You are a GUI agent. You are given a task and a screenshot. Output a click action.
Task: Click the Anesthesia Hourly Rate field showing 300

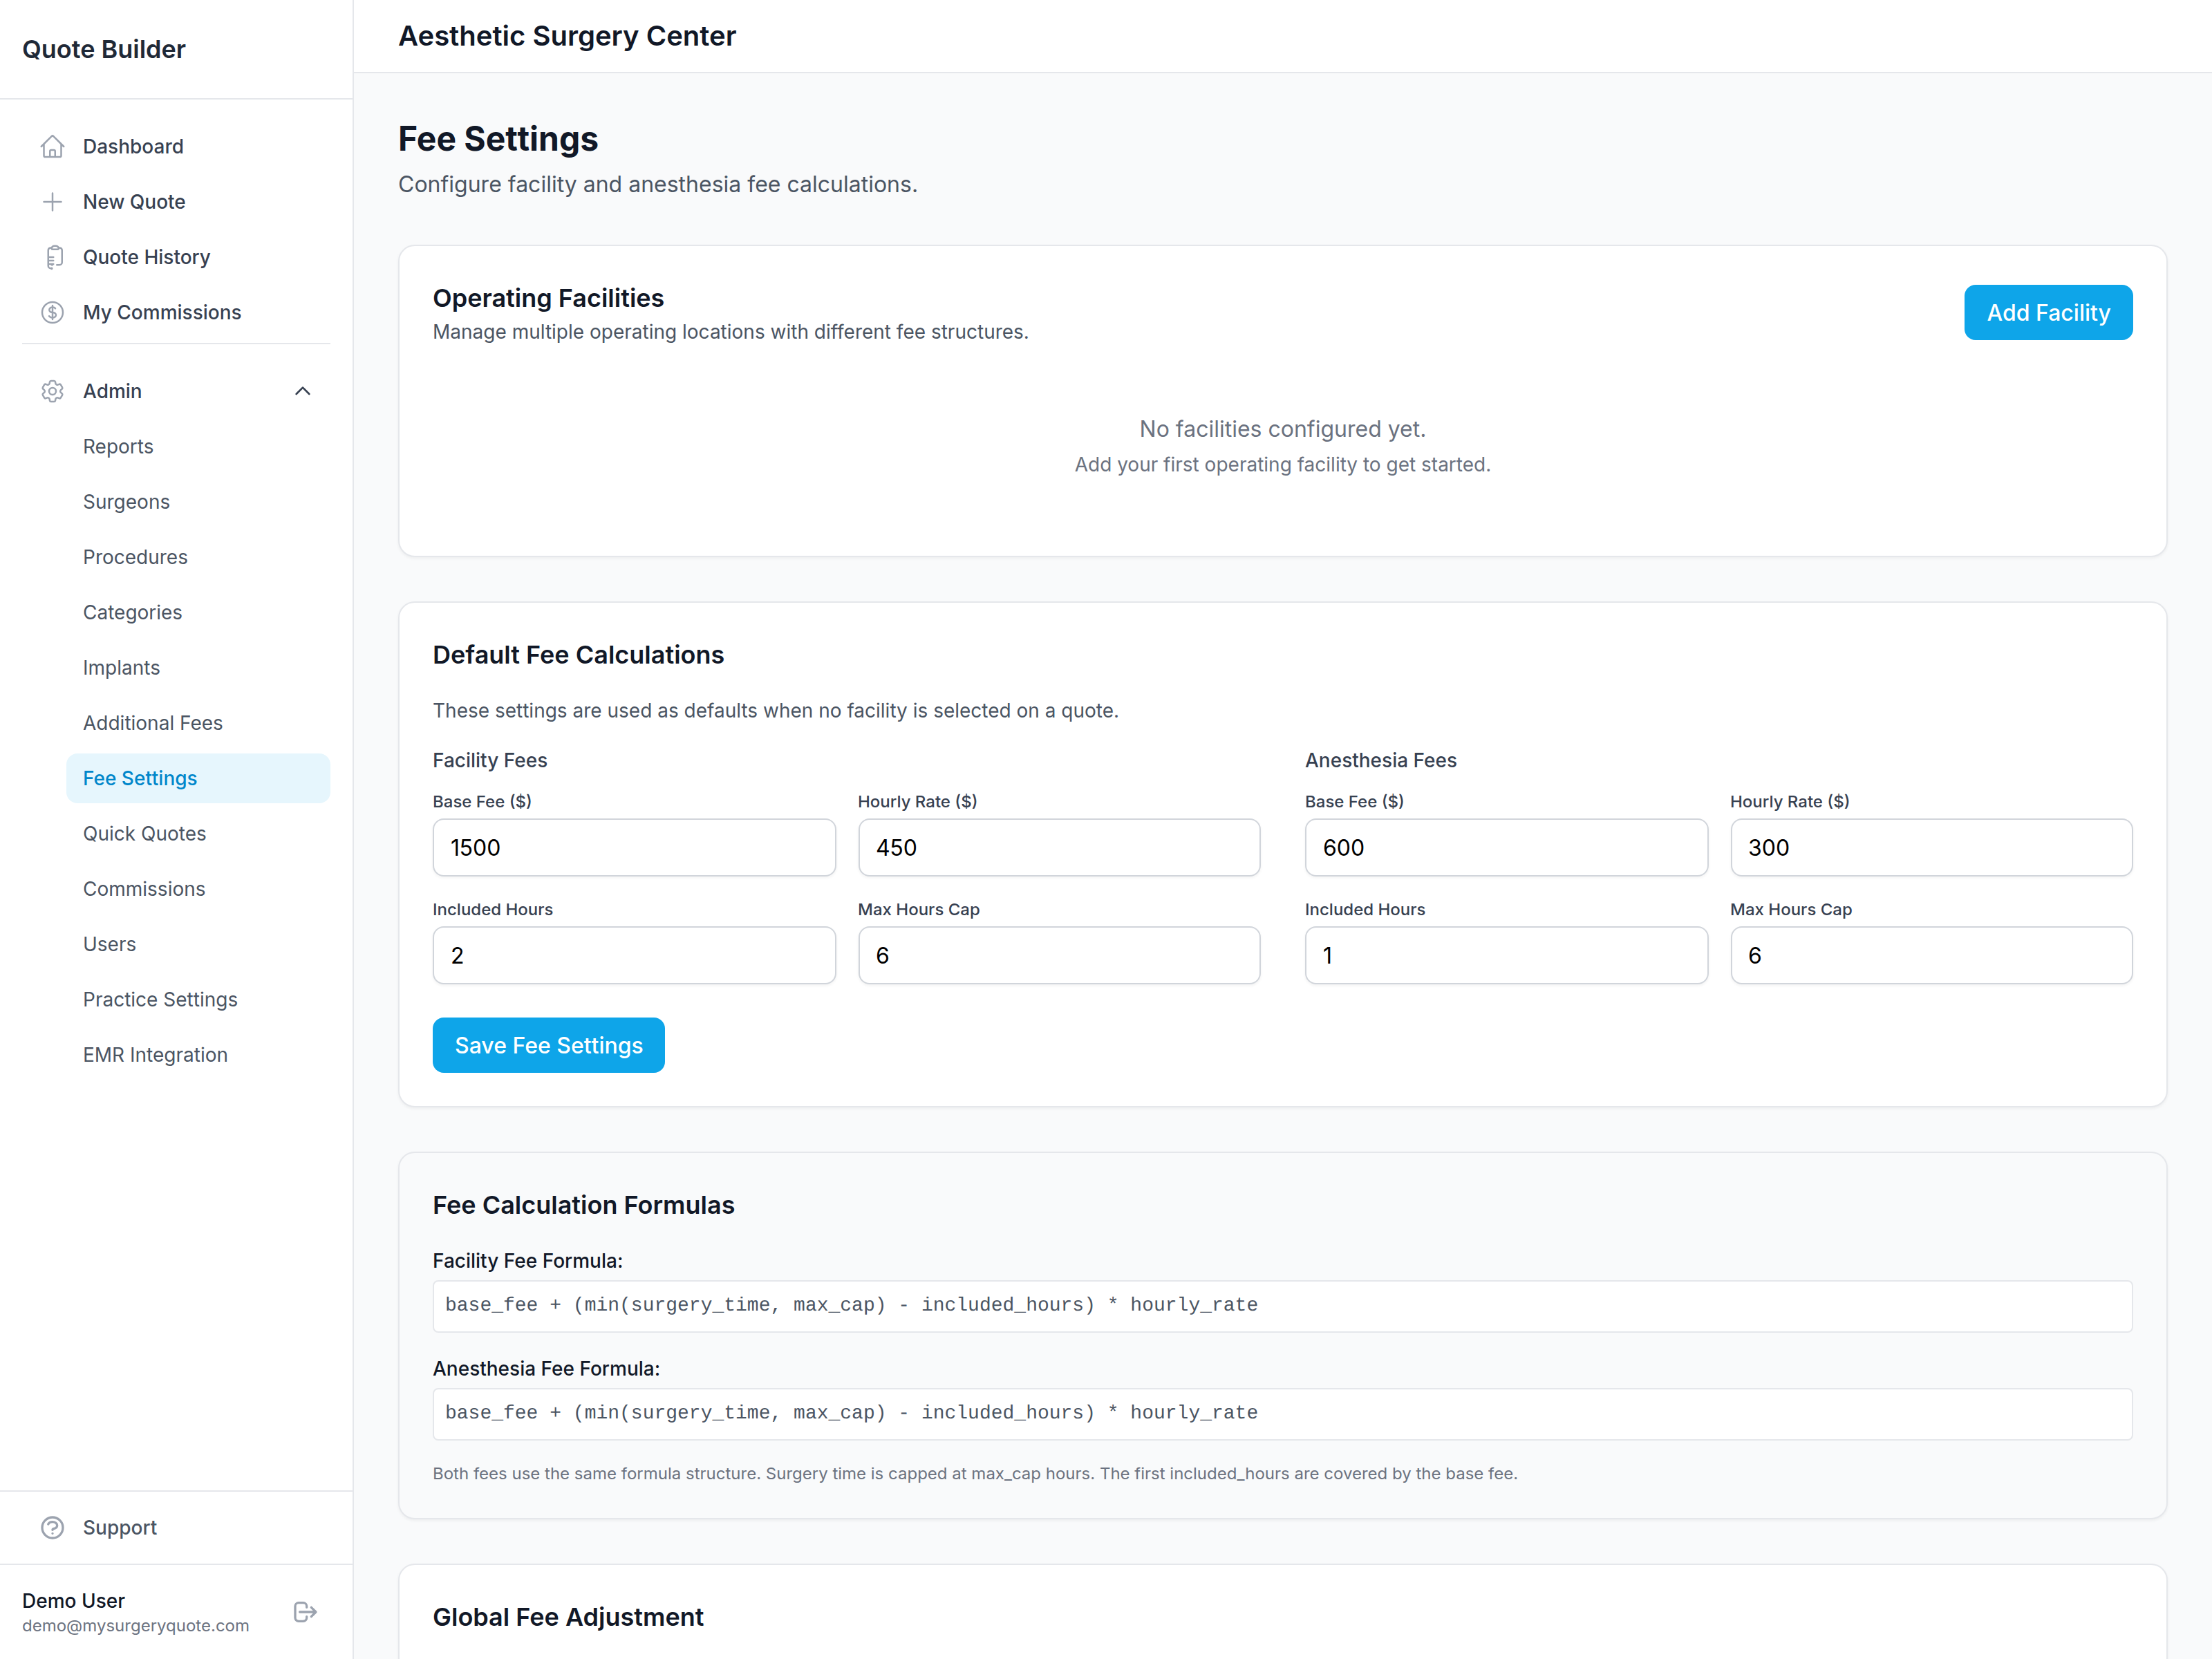(1931, 848)
